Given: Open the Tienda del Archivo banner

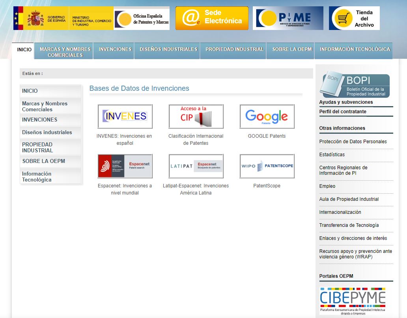Looking at the screenshot, I should point(354,18).
